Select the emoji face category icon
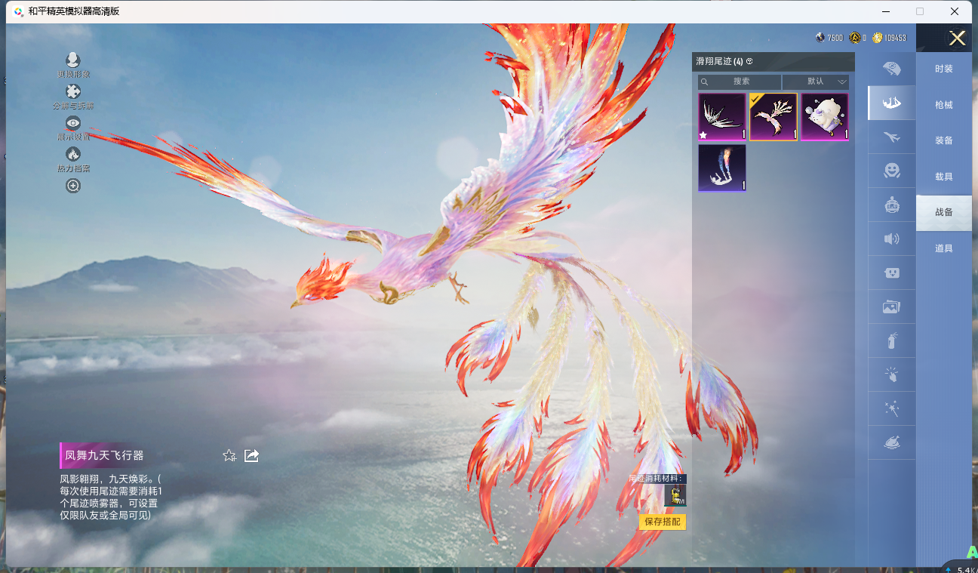 coord(892,171)
